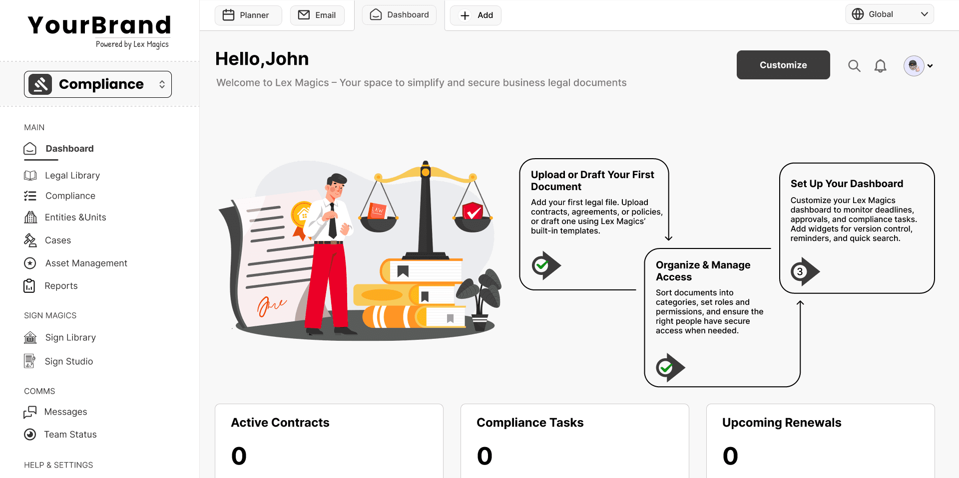Open Sign Studio

click(x=58, y=361)
